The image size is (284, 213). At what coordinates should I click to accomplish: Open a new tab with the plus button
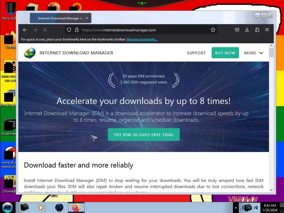point(97,18)
